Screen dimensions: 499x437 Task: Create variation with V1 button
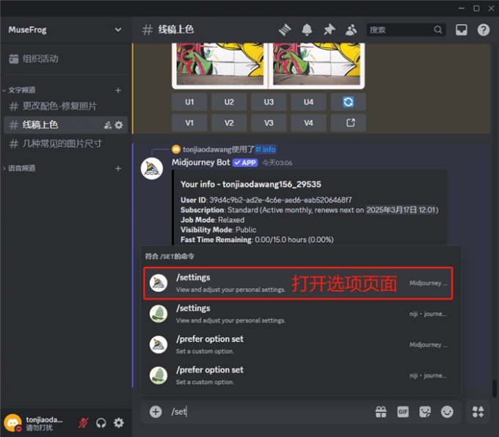click(x=189, y=122)
